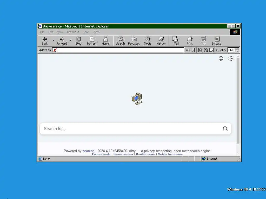Click the insecure connection icon in address field
This screenshot has height=199, width=266.
coord(55,50)
